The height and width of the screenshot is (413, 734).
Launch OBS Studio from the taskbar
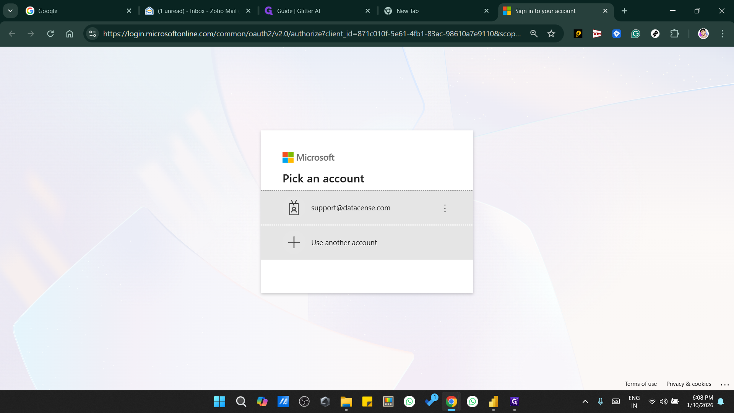[304, 402]
